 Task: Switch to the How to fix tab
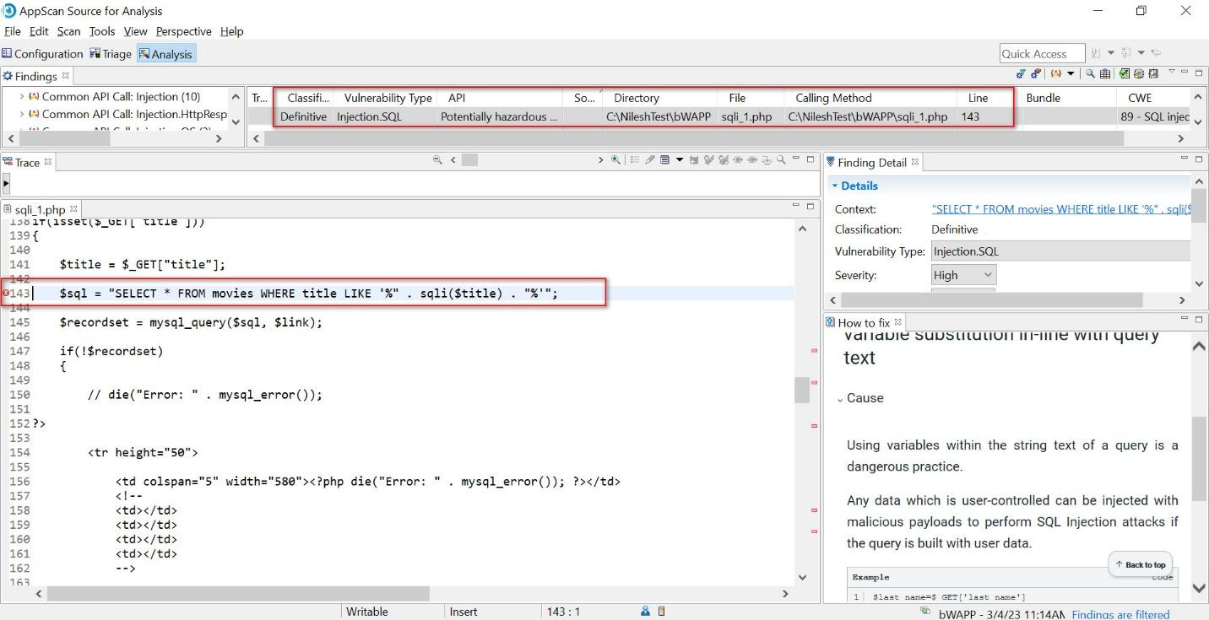864,322
